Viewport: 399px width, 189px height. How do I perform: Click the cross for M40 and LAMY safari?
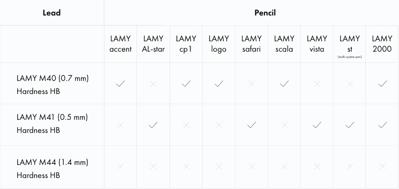[251, 84]
